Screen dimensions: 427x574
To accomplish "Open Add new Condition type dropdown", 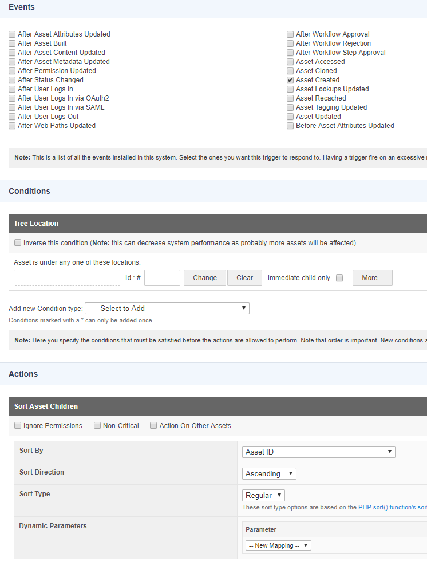I will [167, 309].
